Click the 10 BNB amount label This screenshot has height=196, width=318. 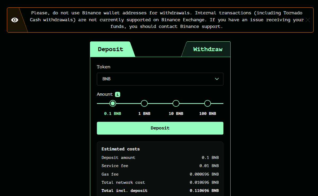[x=176, y=114]
